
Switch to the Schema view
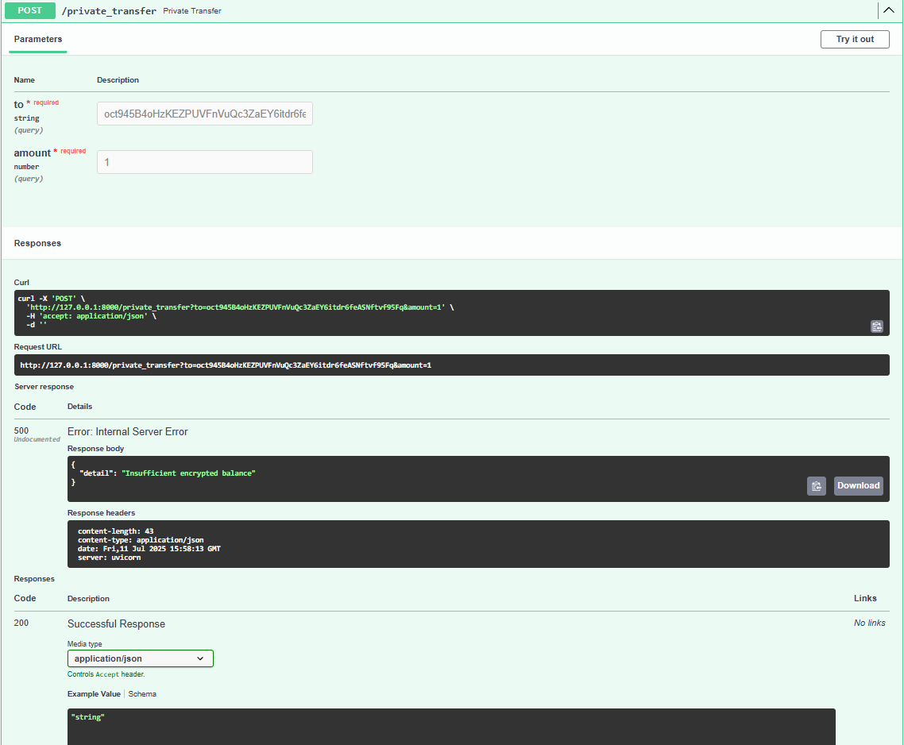pyautogui.click(x=142, y=693)
